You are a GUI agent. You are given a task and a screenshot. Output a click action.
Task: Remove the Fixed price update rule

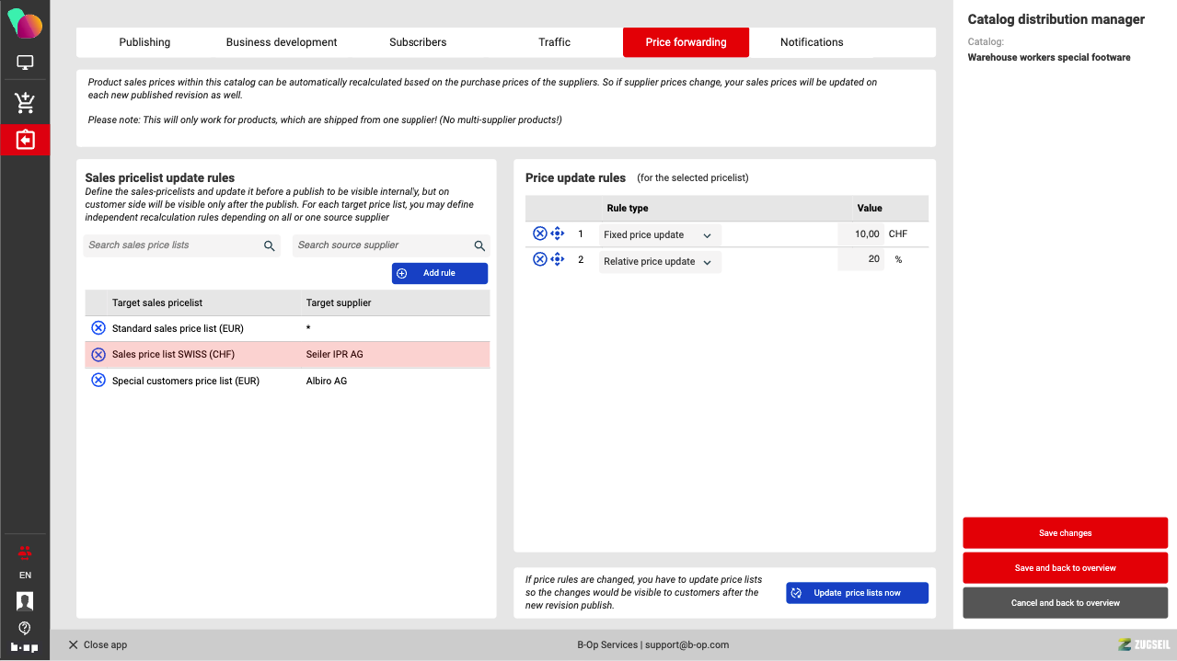540,234
